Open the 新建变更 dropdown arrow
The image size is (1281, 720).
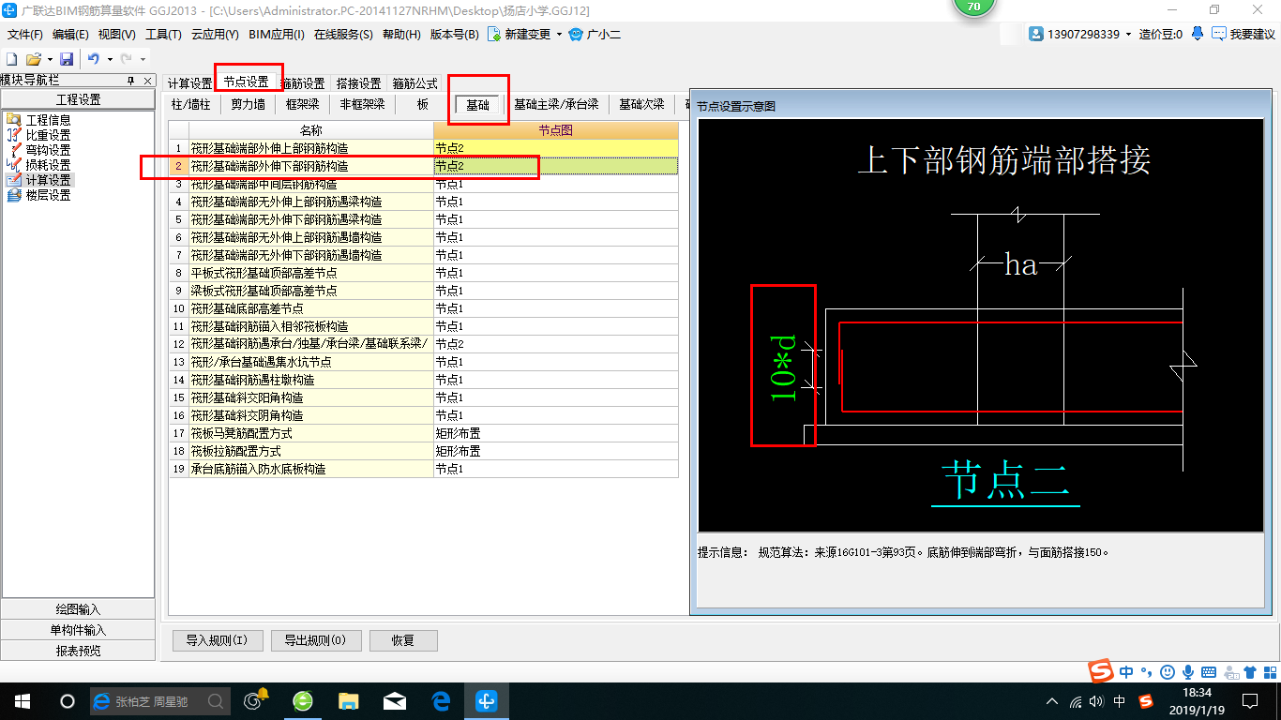(x=560, y=35)
